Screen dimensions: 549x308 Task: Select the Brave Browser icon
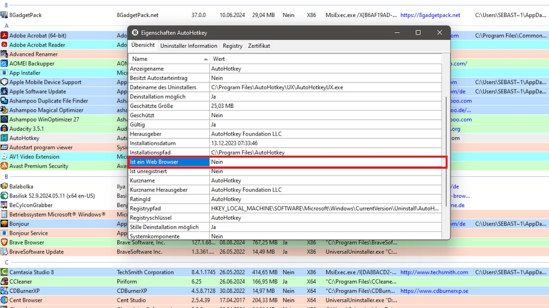[4, 242]
